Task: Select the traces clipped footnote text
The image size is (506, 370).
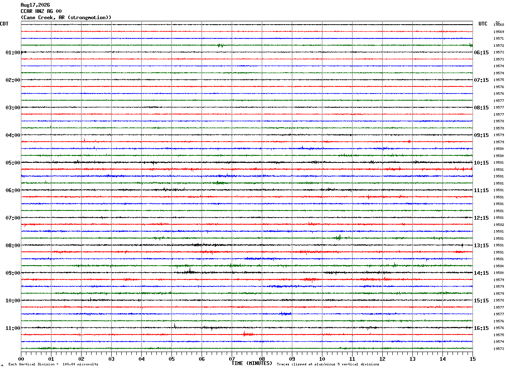Action: tap(328, 365)
